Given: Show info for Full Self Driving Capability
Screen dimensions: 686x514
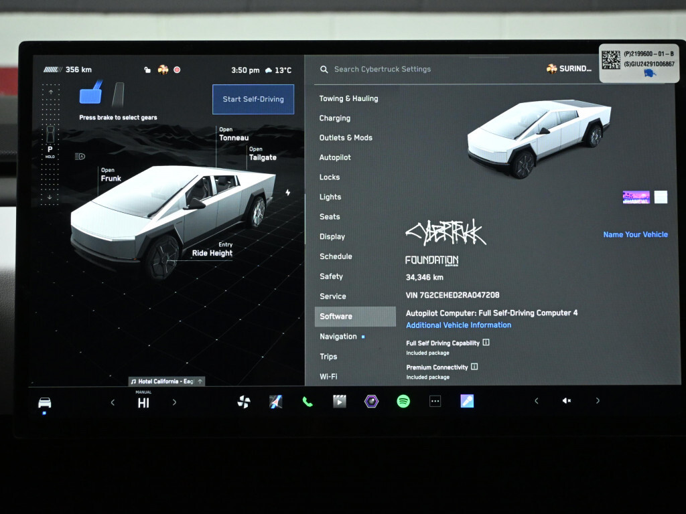Looking at the screenshot, I should (x=486, y=343).
